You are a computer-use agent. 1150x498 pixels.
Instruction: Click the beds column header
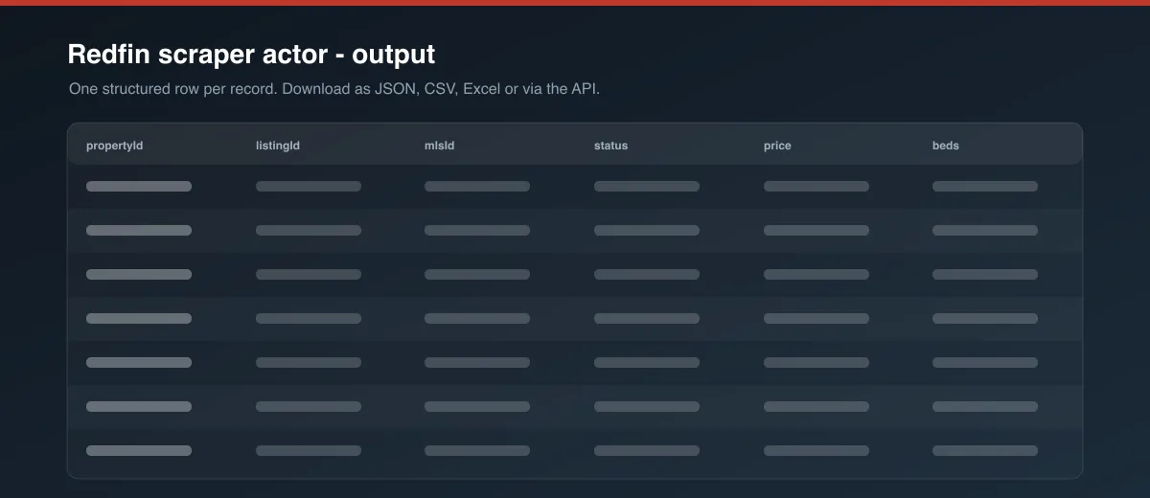tap(946, 146)
